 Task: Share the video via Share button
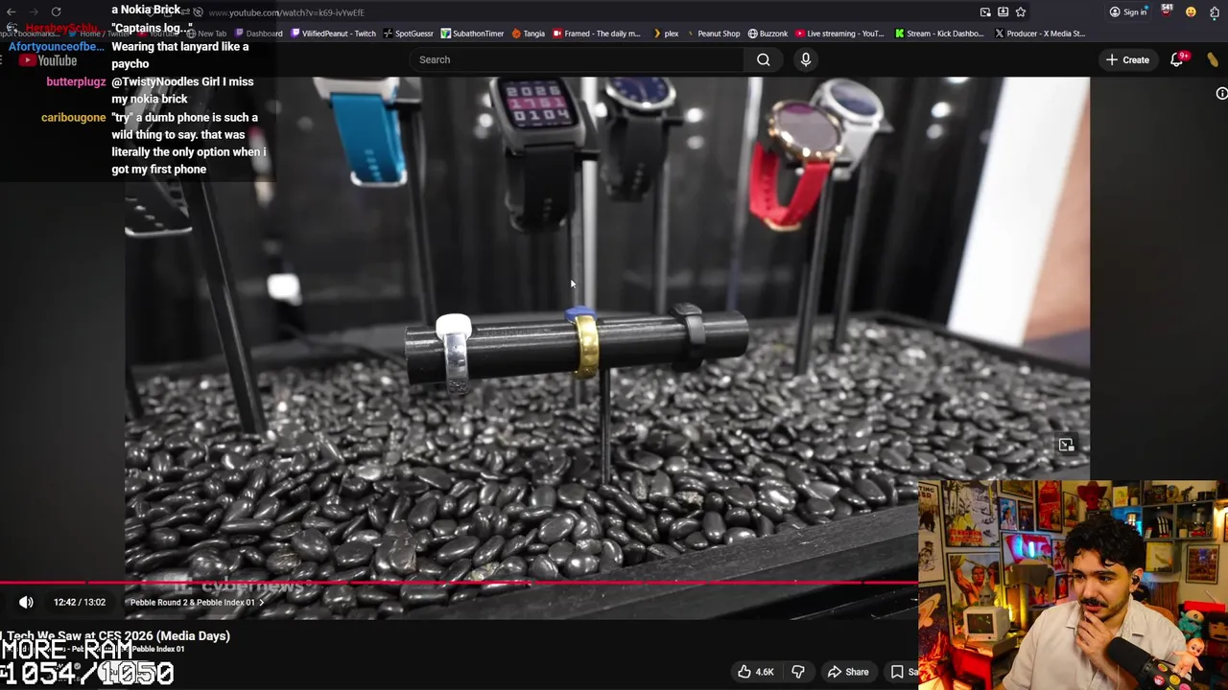click(x=848, y=672)
